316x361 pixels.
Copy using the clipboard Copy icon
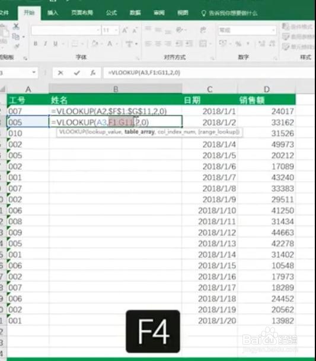16,36
